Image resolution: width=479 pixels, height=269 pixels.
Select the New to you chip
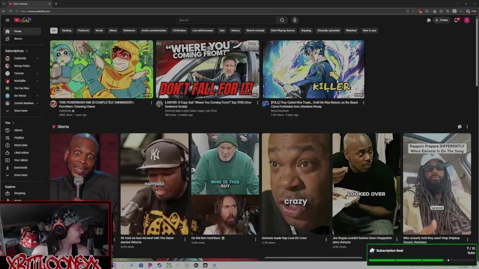pyautogui.click(x=369, y=31)
